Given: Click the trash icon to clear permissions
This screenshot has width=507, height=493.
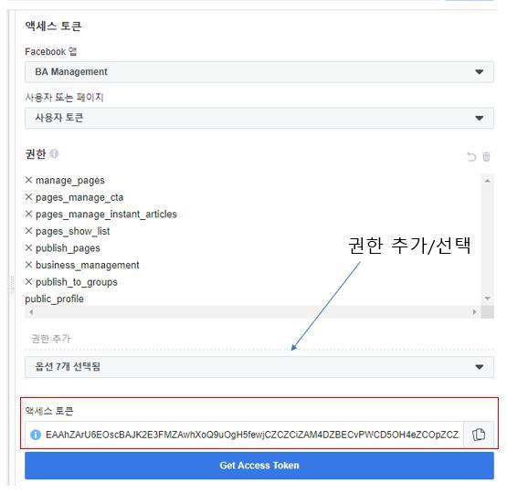Looking at the screenshot, I should (x=486, y=157).
